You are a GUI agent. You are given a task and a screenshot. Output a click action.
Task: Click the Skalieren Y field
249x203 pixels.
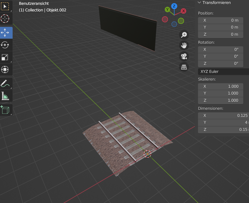221,93
